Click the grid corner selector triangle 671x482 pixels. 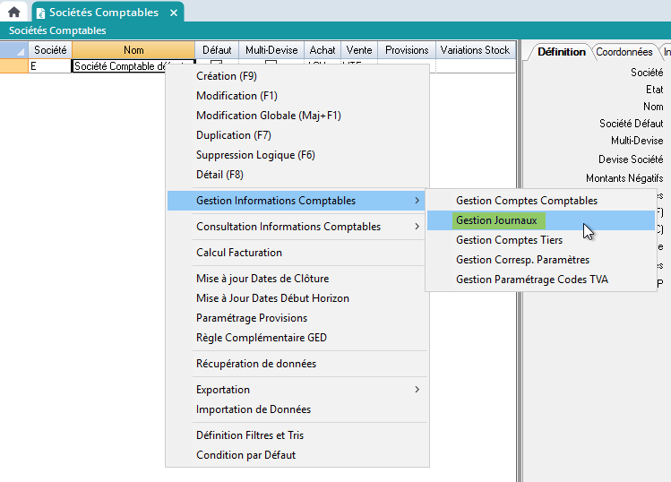(x=18, y=51)
